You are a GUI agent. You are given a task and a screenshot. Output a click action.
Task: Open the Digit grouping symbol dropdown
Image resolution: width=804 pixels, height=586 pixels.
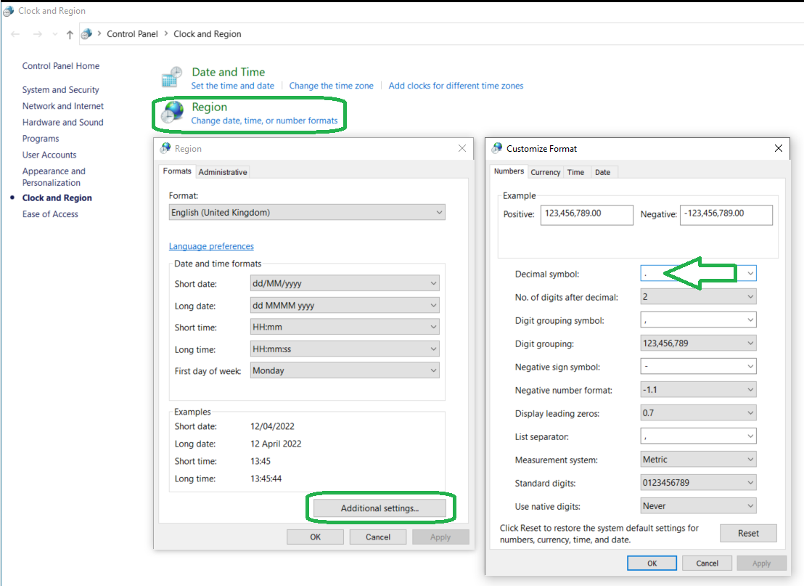[x=698, y=320]
